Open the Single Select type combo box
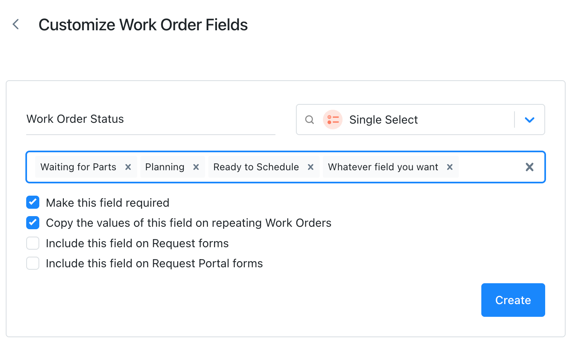The height and width of the screenshot is (352, 582). [x=420, y=120]
